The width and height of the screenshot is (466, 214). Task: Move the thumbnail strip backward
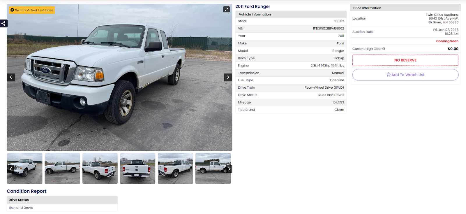(x=10, y=169)
